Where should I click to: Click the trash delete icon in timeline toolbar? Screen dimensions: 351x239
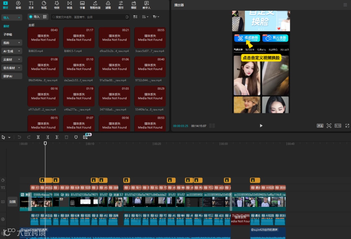pyautogui.click(x=67, y=137)
